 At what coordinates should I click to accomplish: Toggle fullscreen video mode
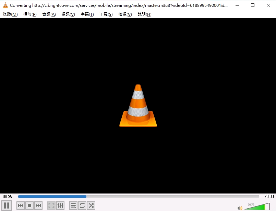point(51,206)
